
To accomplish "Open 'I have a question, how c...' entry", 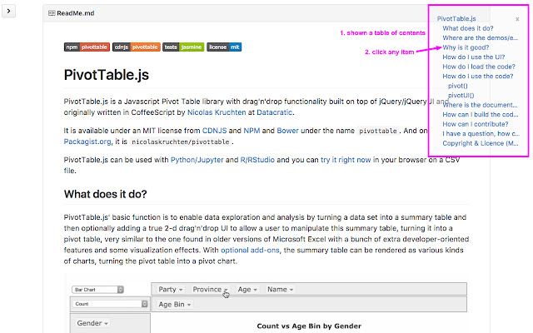I will tap(481, 133).
